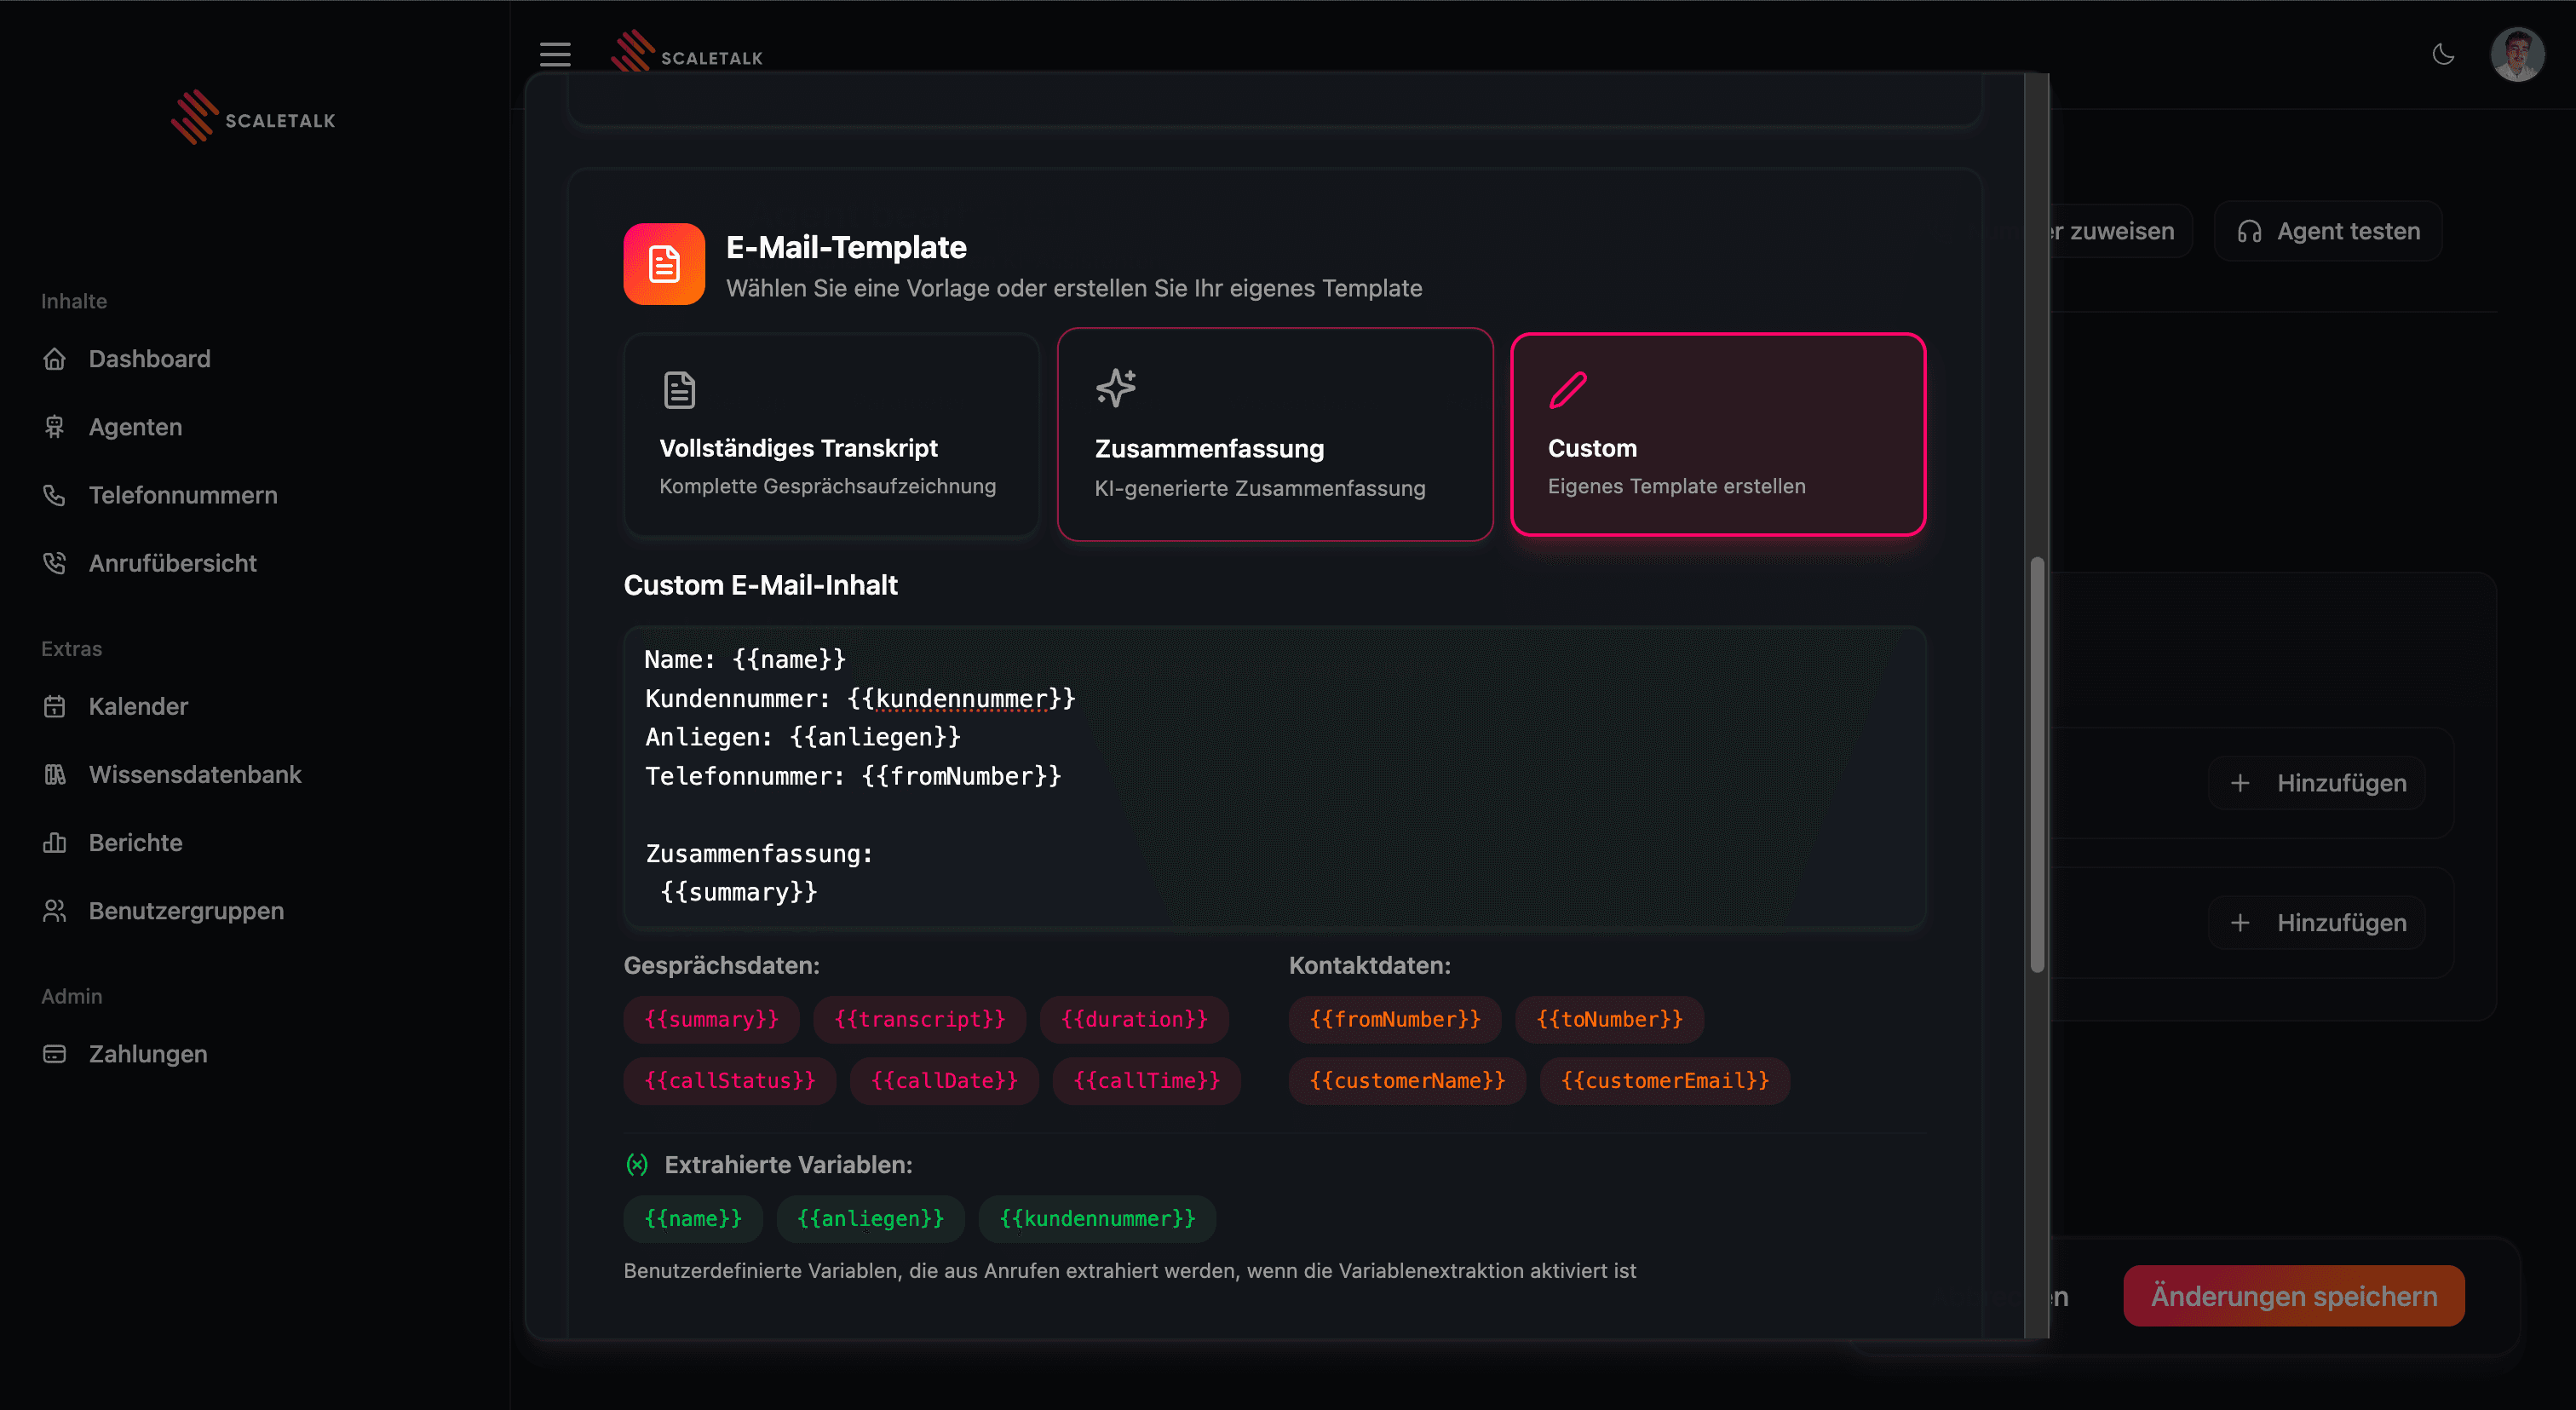
Task: Click the Dashboard home icon
Action: 55,359
